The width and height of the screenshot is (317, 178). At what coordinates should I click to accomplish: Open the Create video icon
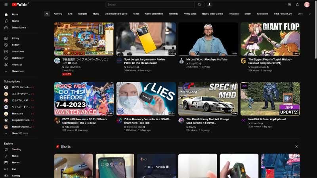click(289, 5)
